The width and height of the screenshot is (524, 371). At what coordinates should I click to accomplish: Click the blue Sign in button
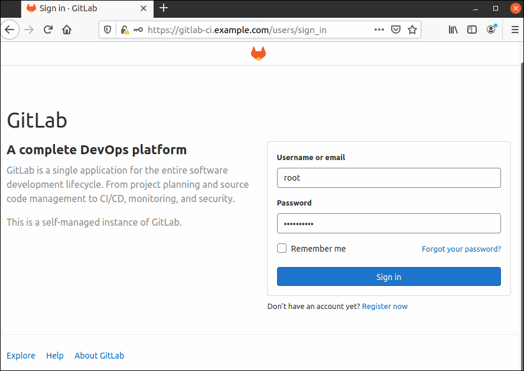point(389,276)
